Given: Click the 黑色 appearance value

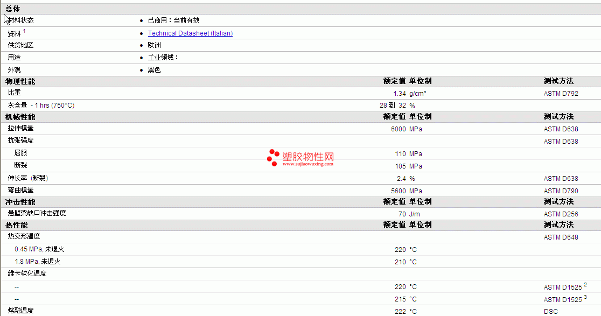Looking at the screenshot, I should coord(154,70).
